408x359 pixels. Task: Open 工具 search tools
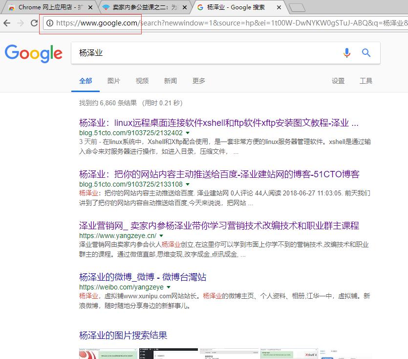pyautogui.click(x=366, y=81)
